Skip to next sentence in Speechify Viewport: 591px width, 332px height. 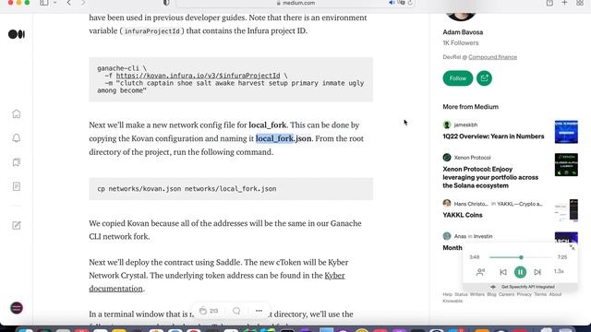click(x=537, y=272)
